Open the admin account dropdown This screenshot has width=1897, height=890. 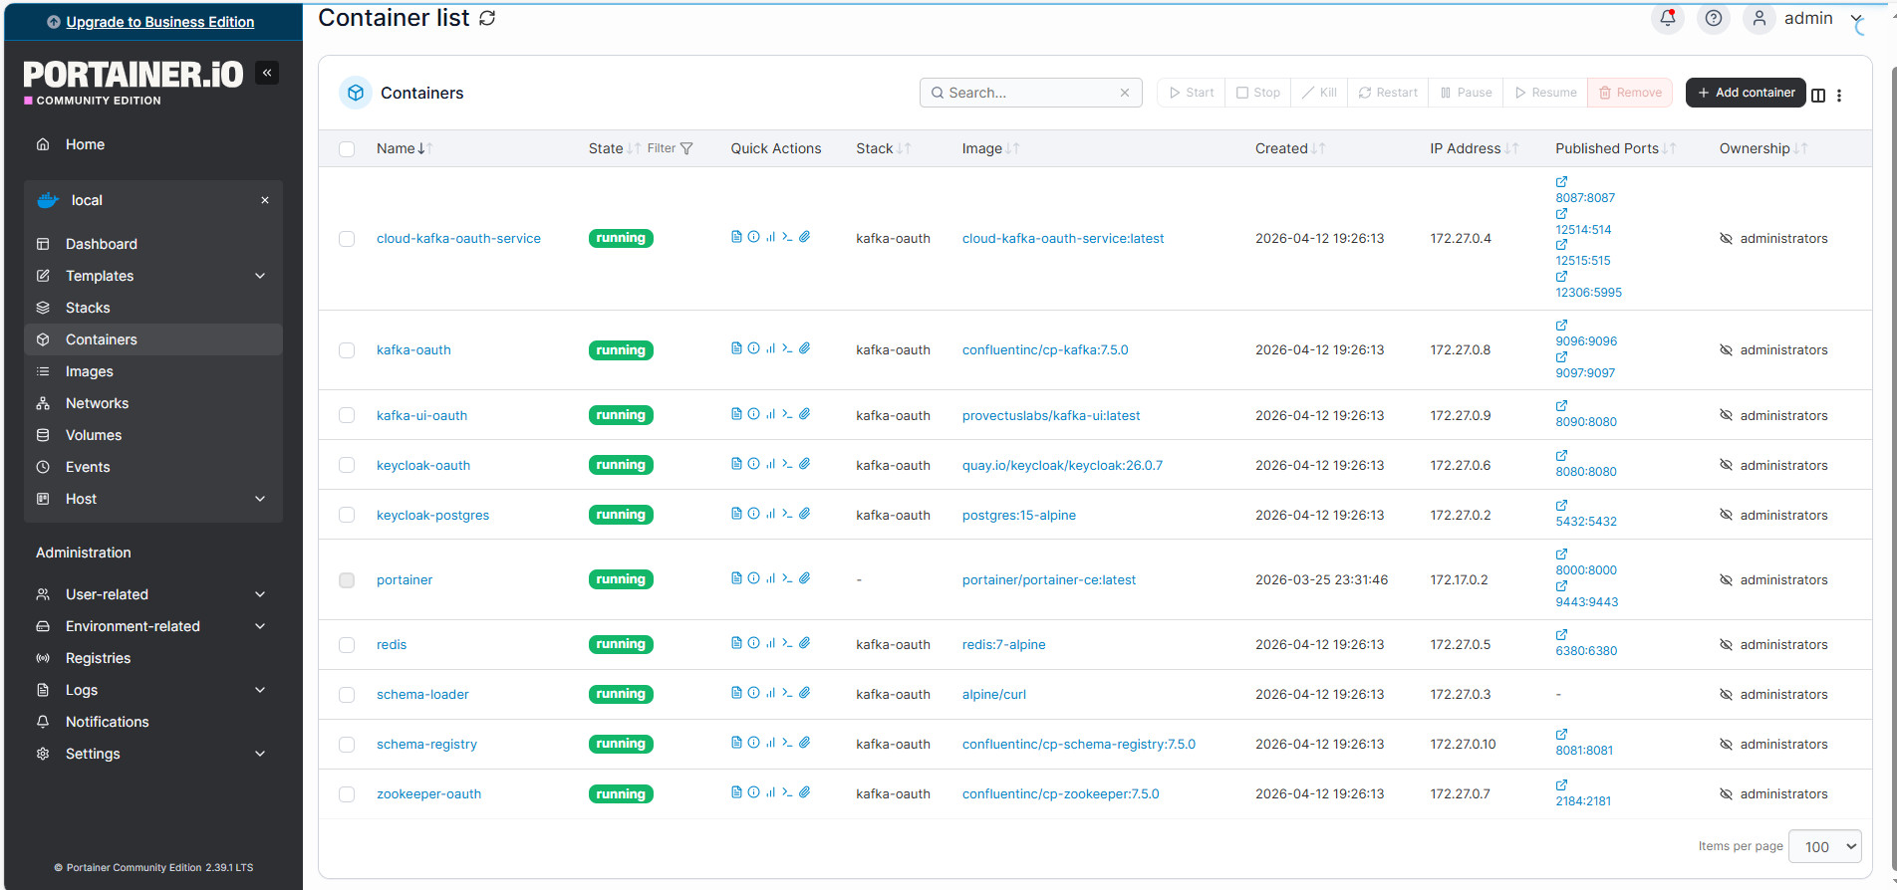pos(1856,19)
